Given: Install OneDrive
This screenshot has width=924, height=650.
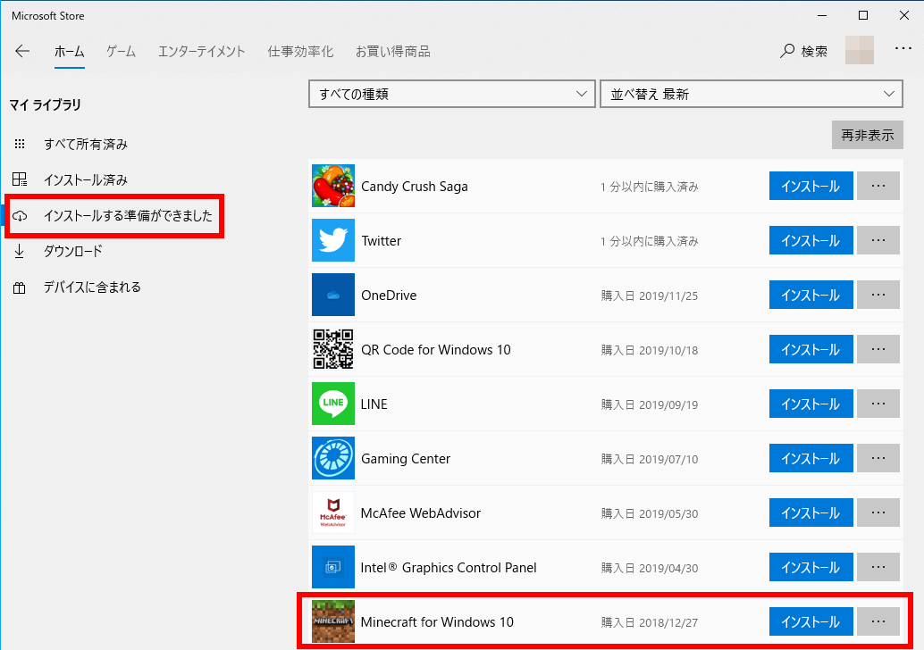Looking at the screenshot, I should pos(811,295).
